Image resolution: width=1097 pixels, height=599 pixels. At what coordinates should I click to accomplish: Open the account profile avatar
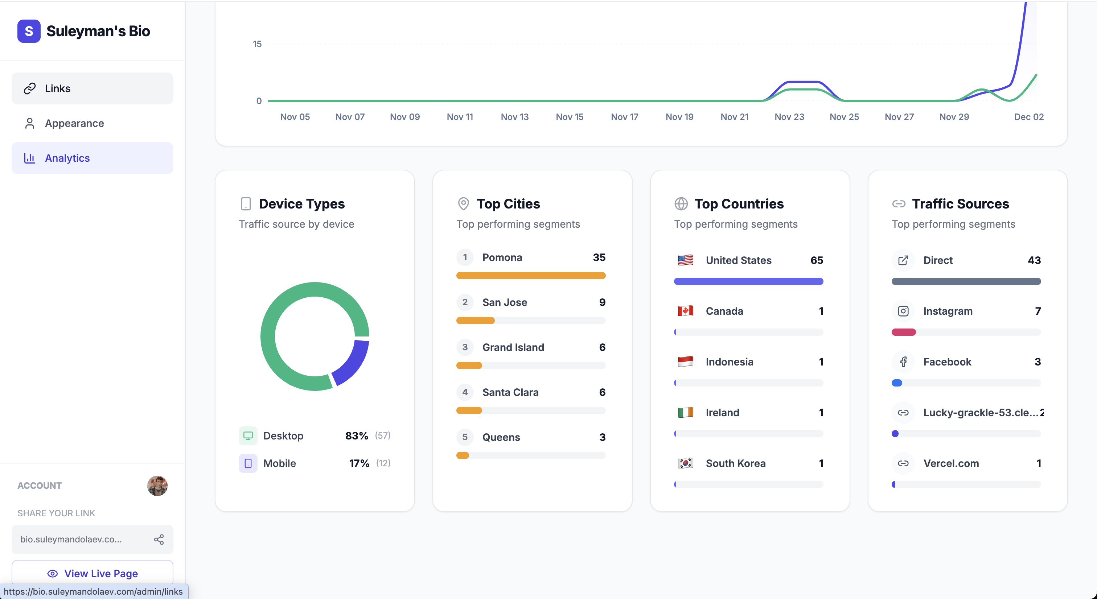tap(157, 486)
